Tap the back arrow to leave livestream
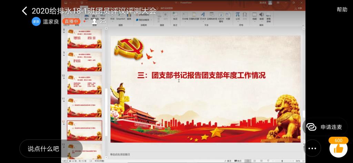The image size is (353, 163). [24, 11]
